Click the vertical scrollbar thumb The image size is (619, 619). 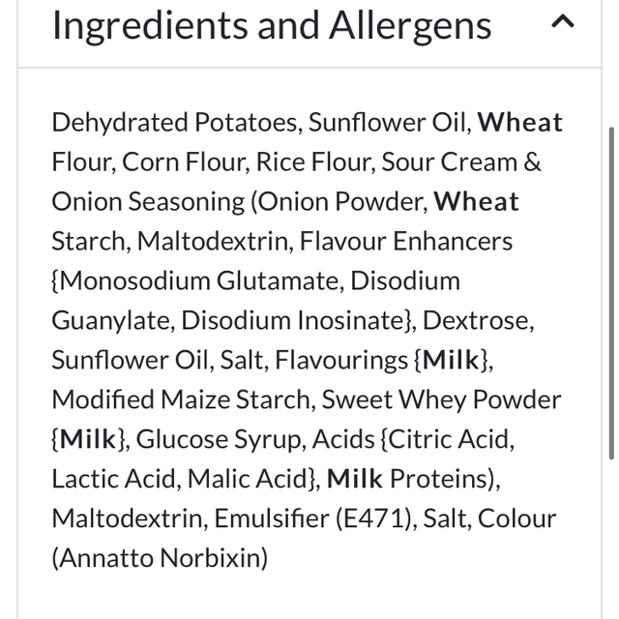tap(609, 290)
